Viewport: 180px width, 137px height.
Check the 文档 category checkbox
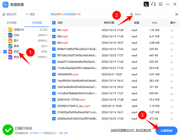click(5, 35)
